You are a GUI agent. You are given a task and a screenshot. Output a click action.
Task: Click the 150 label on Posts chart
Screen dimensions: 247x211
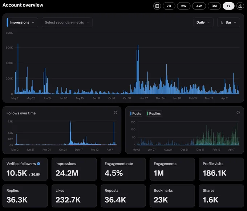click(x=133, y=122)
